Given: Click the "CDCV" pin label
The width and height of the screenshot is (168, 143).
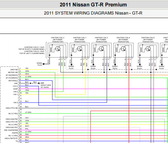Looking at the screenshot, I should pos(15,86).
